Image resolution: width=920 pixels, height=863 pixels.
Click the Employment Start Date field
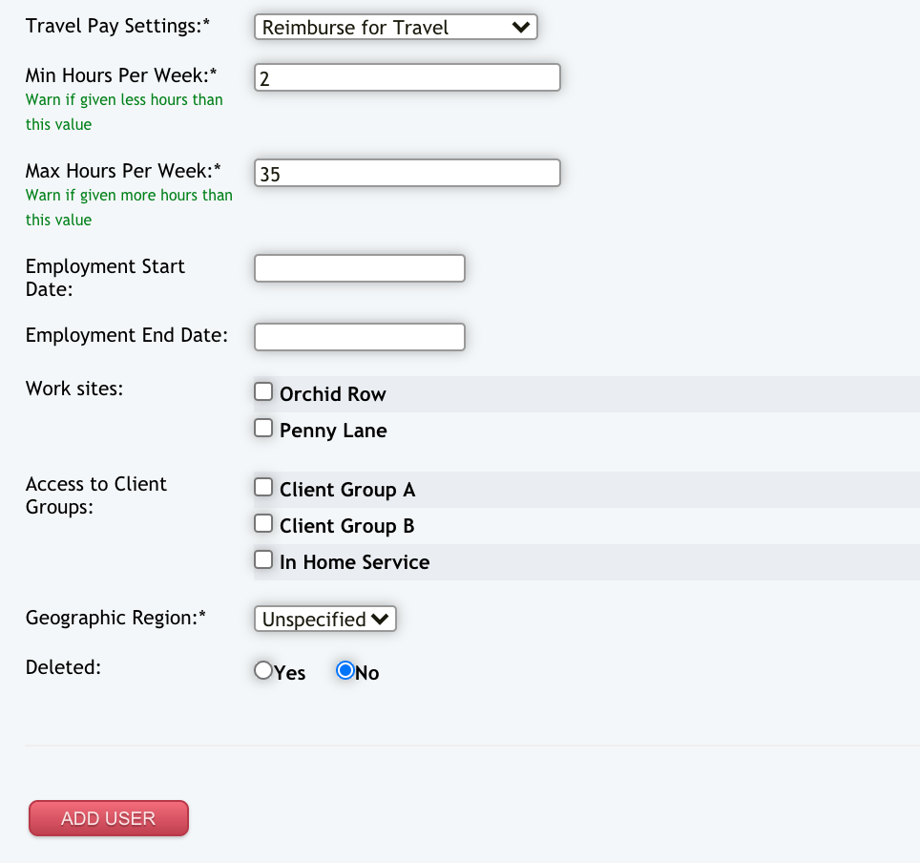(359, 269)
